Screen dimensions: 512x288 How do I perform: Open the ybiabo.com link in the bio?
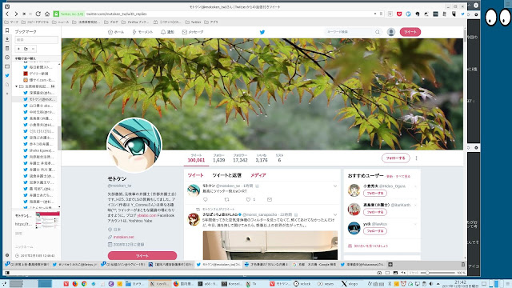click(147, 215)
